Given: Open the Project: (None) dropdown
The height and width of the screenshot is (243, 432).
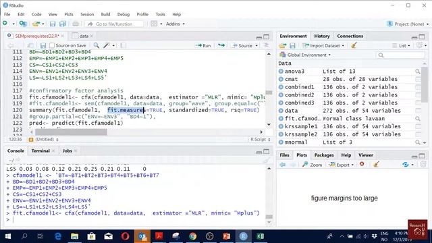Looking at the screenshot, I should [408, 24].
